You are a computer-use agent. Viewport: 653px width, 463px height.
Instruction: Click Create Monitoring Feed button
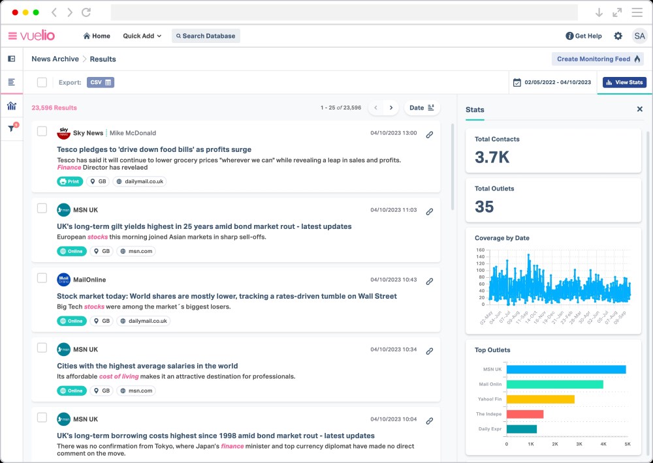pyautogui.click(x=597, y=59)
